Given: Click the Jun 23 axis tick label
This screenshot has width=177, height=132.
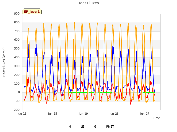Looking at the screenshot, I should pyautogui.click(x=114, y=114).
